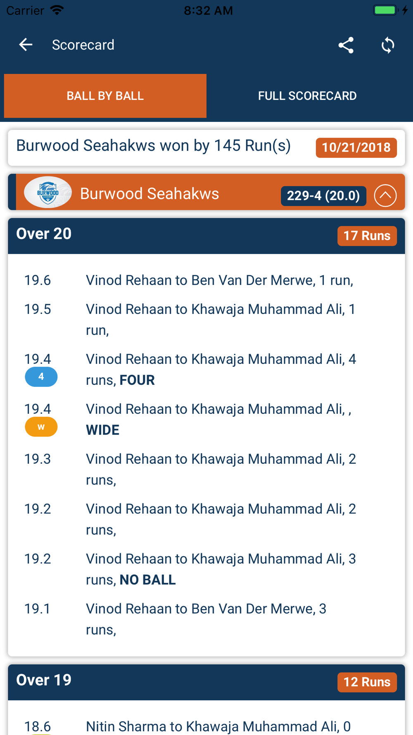This screenshot has width=413, height=735.
Task: Tap the 10/21/2018 date badge
Action: (x=356, y=148)
